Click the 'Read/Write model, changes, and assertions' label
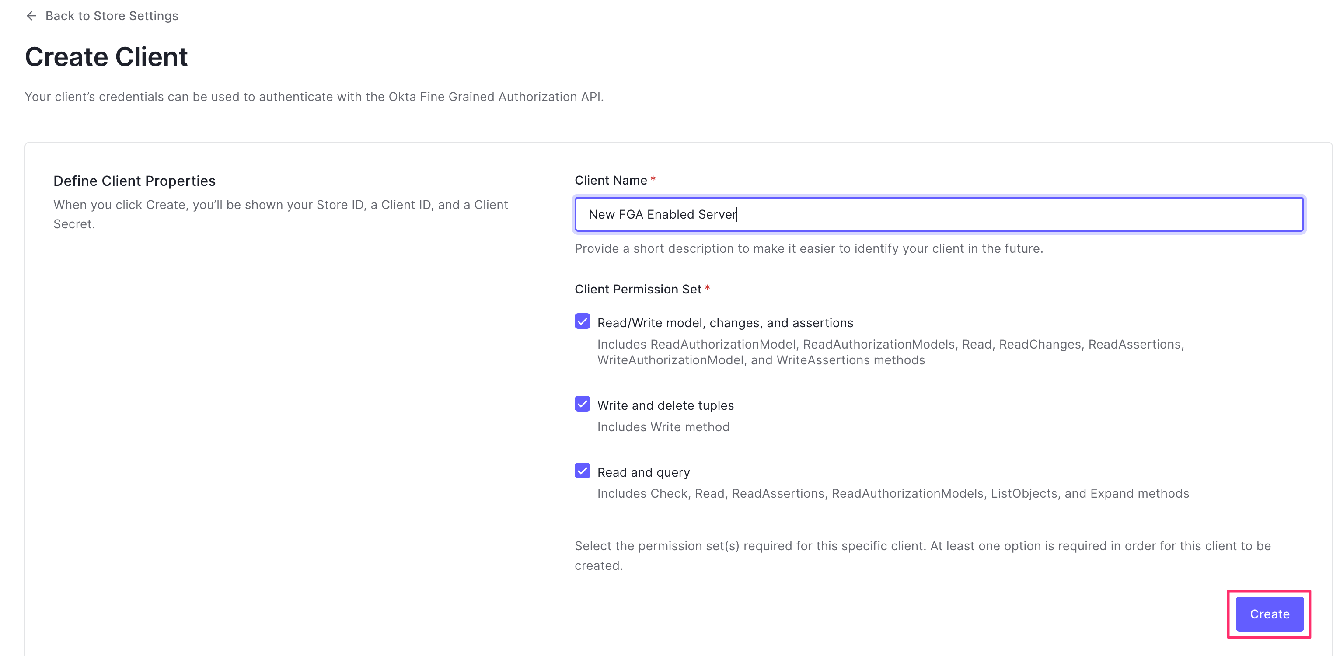 pos(725,323)
